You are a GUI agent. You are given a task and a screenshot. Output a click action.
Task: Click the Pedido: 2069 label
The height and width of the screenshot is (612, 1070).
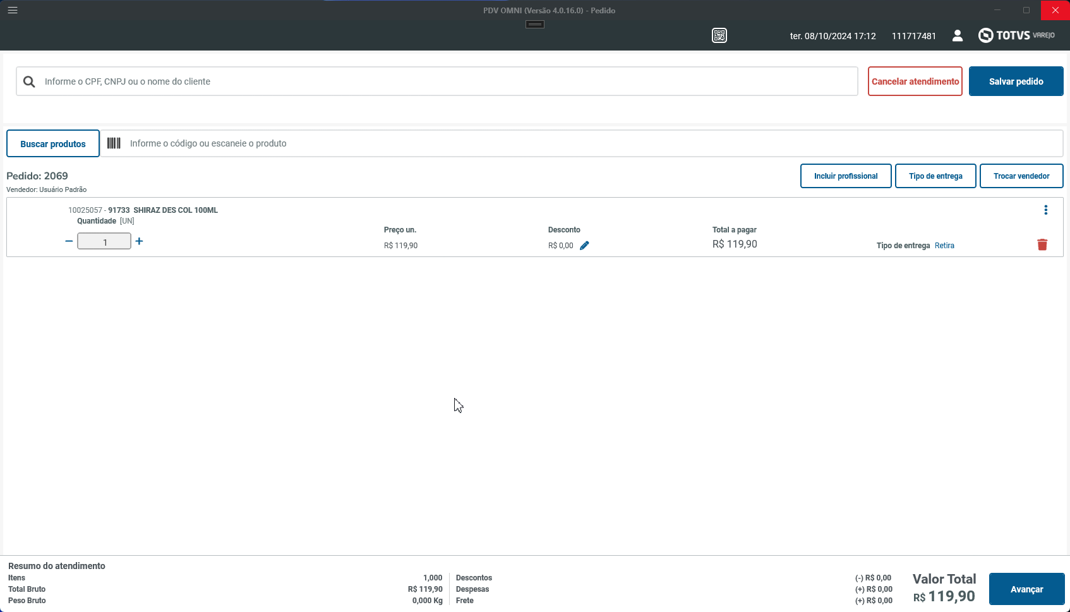click(x=37, y=176)
